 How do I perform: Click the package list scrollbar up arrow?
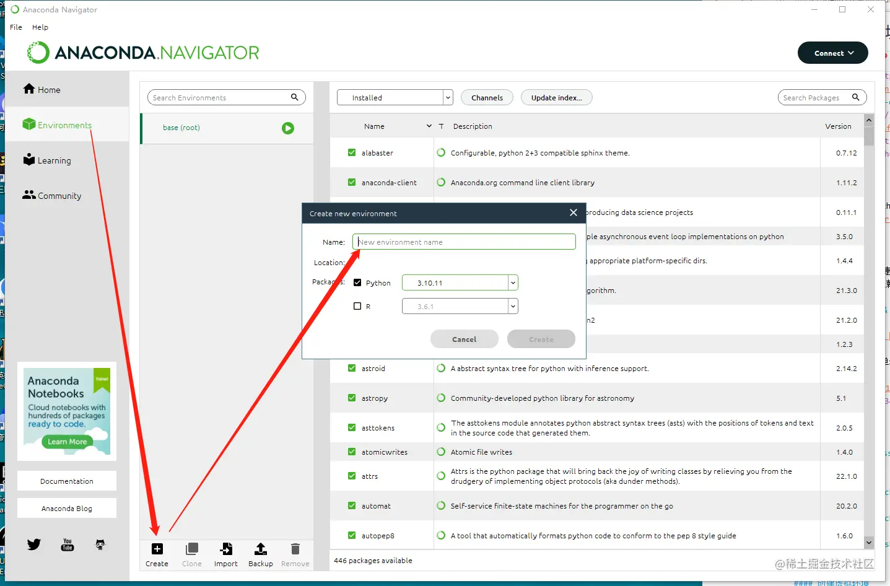(869, 120)
